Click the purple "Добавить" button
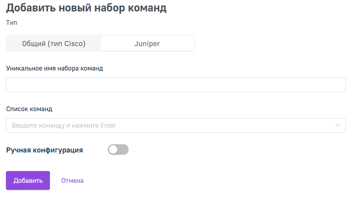This screenshot has height=197, width=353. [x=28, y=180]
